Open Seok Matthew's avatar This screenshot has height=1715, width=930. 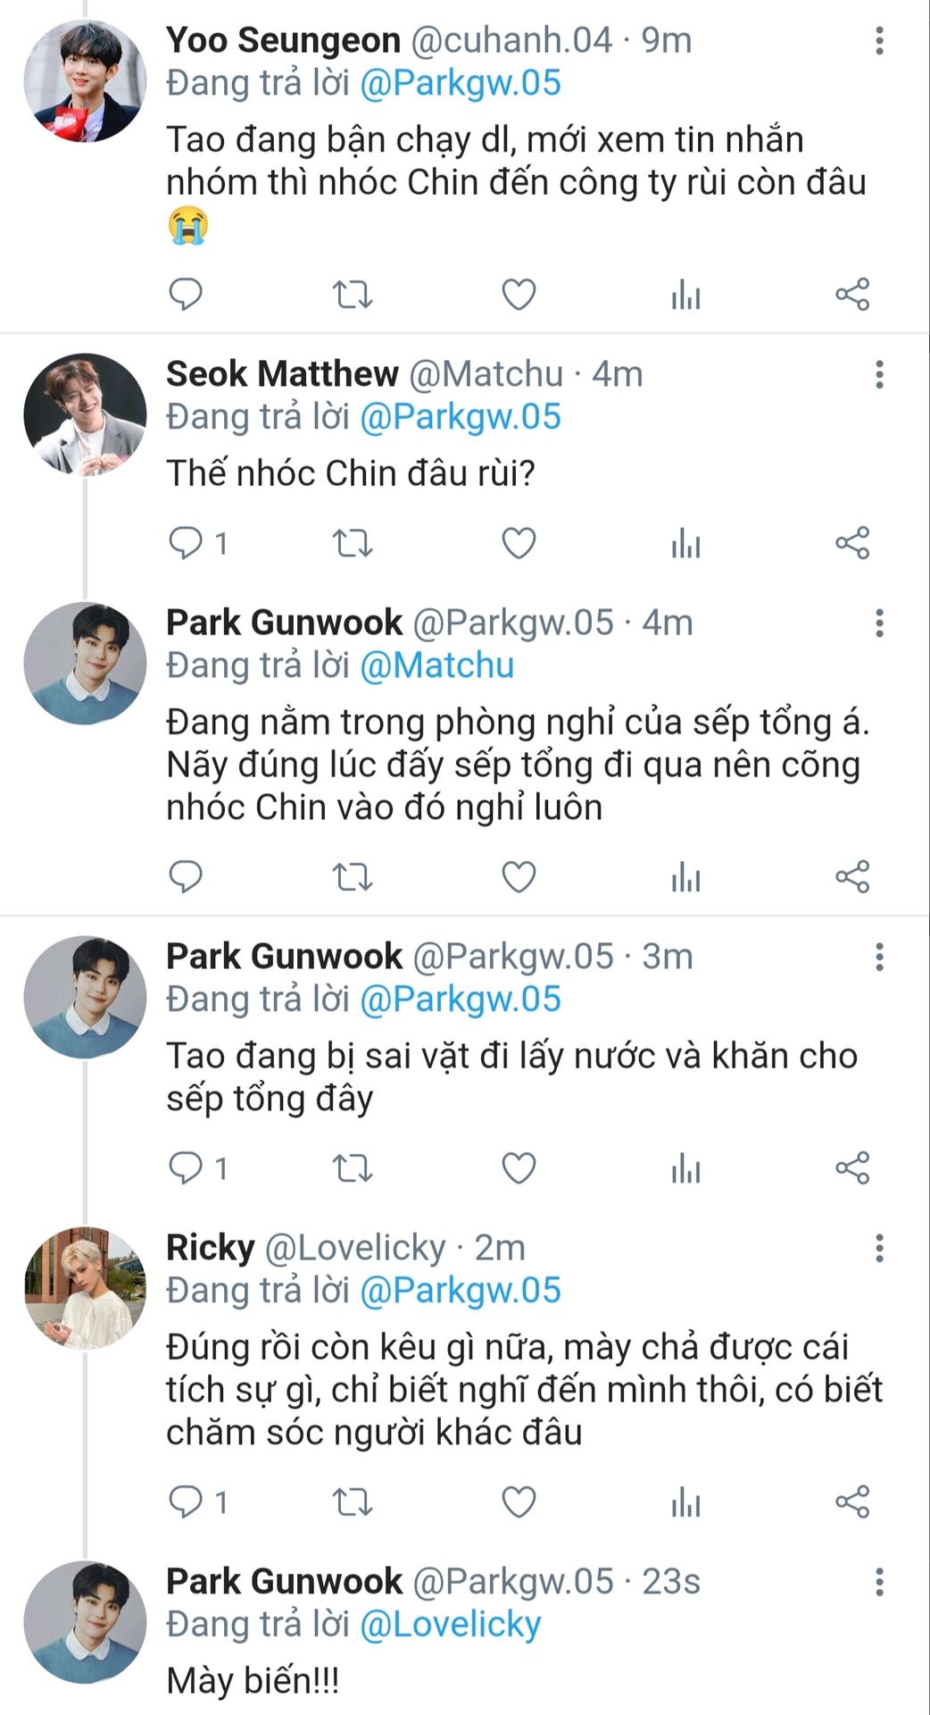pos(85,414)
